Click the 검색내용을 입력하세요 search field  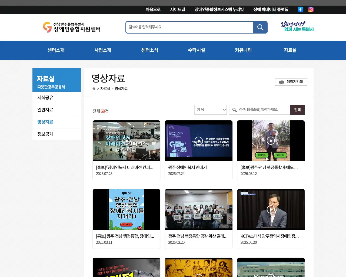click(259, 110)
